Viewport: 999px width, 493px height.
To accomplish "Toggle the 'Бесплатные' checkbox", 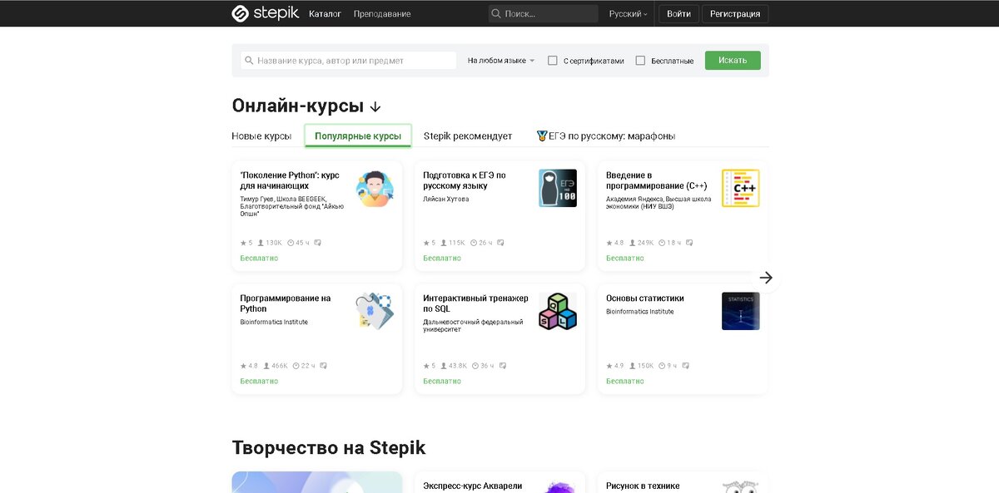I will pos(640,61).
